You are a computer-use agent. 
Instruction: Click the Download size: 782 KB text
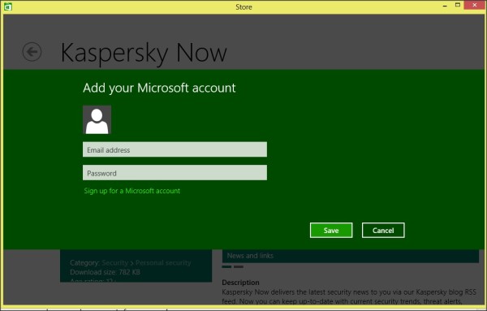pos(105,272)
